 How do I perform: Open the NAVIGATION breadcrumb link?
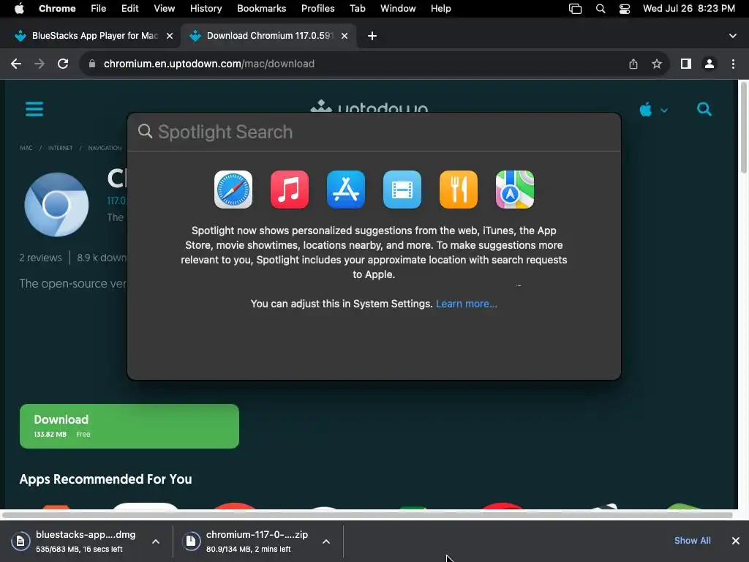(105, 148)
